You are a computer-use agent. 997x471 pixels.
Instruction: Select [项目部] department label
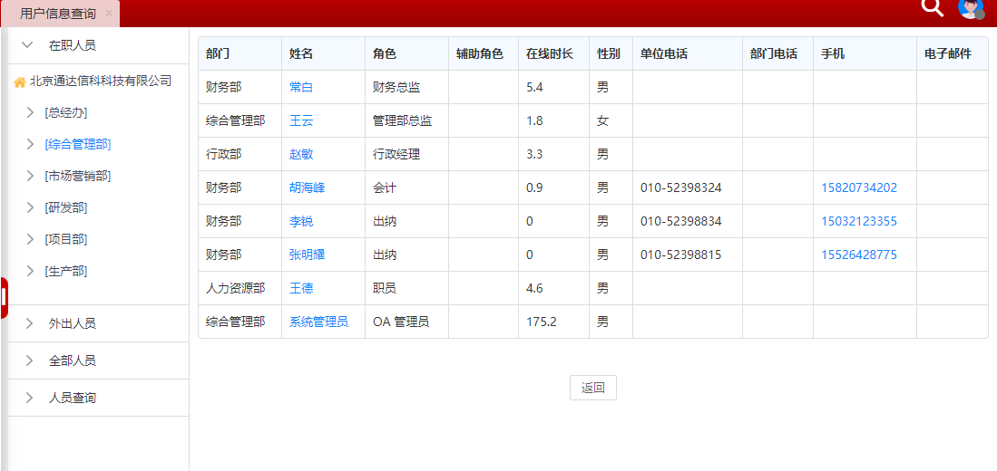coord(66,239)
